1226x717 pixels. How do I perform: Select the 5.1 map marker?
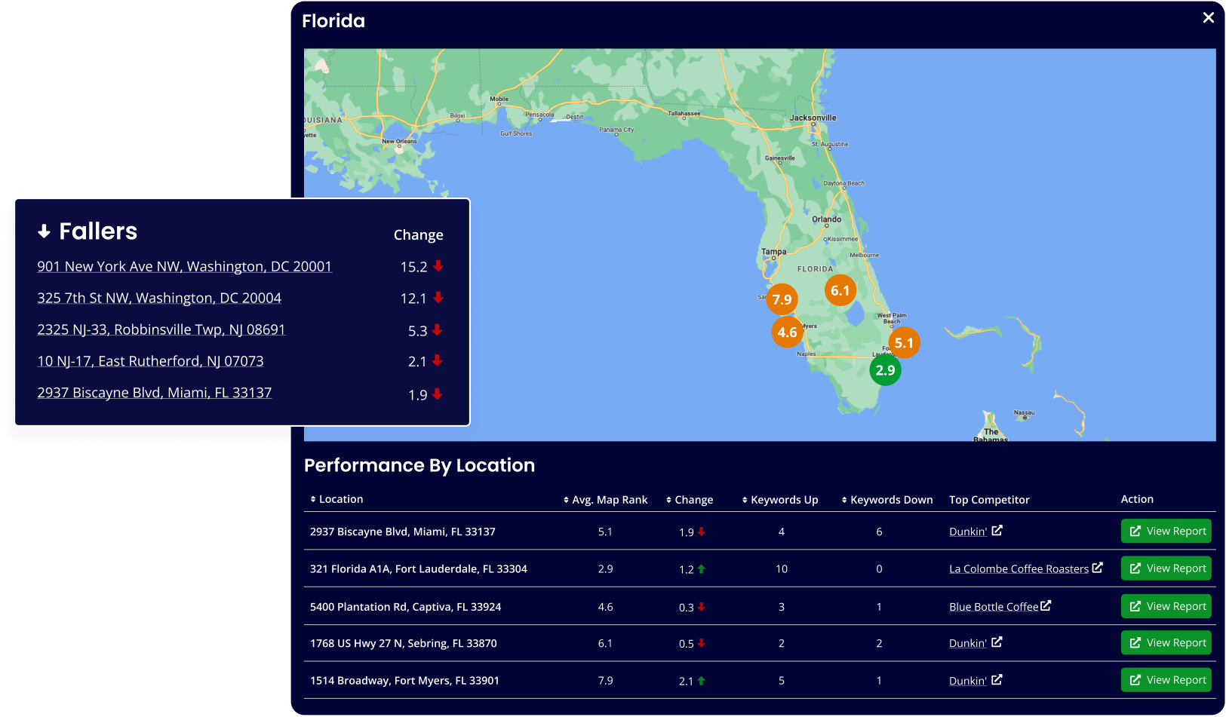[x=904, y=343]
